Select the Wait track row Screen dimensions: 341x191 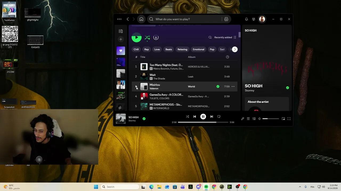(184, 77)
